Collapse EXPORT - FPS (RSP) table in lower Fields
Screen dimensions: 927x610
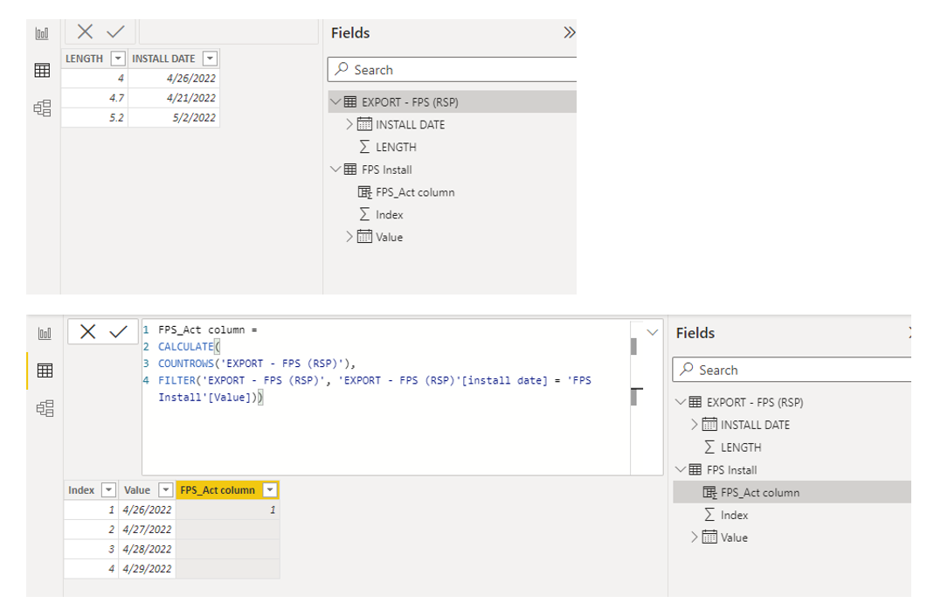[681, 402]
